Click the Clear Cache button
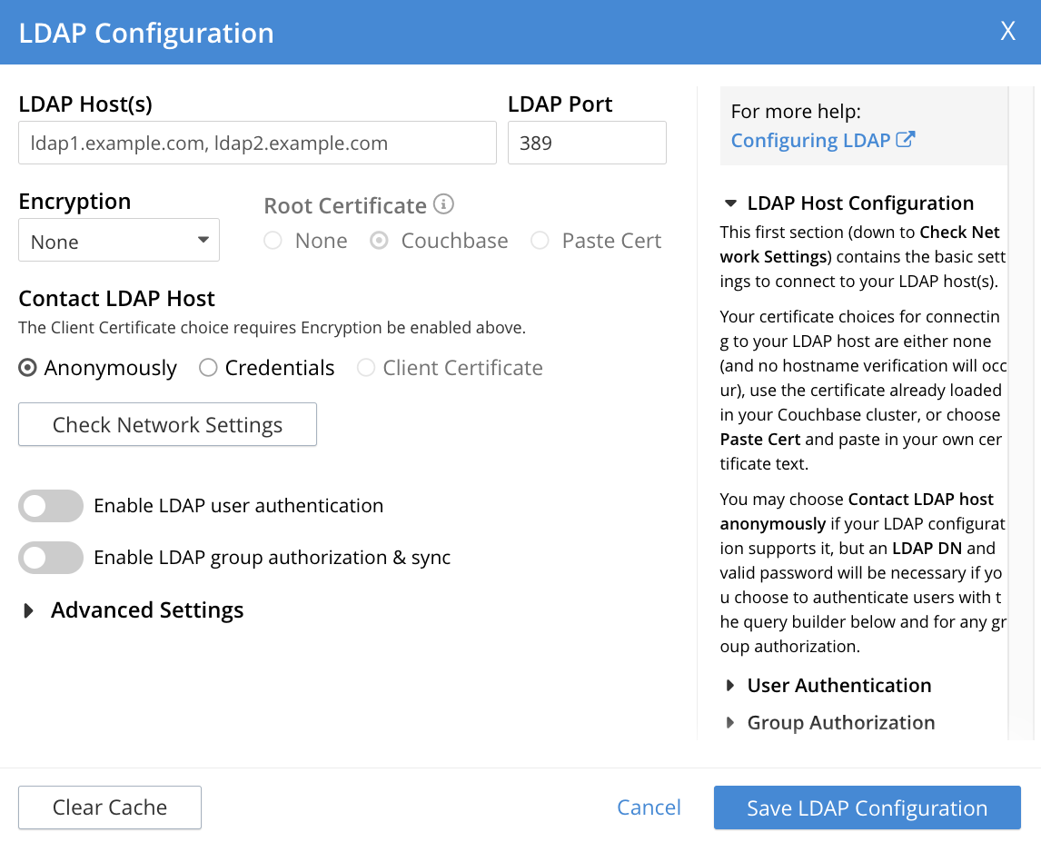The image size is (1041, 842). 109,807
